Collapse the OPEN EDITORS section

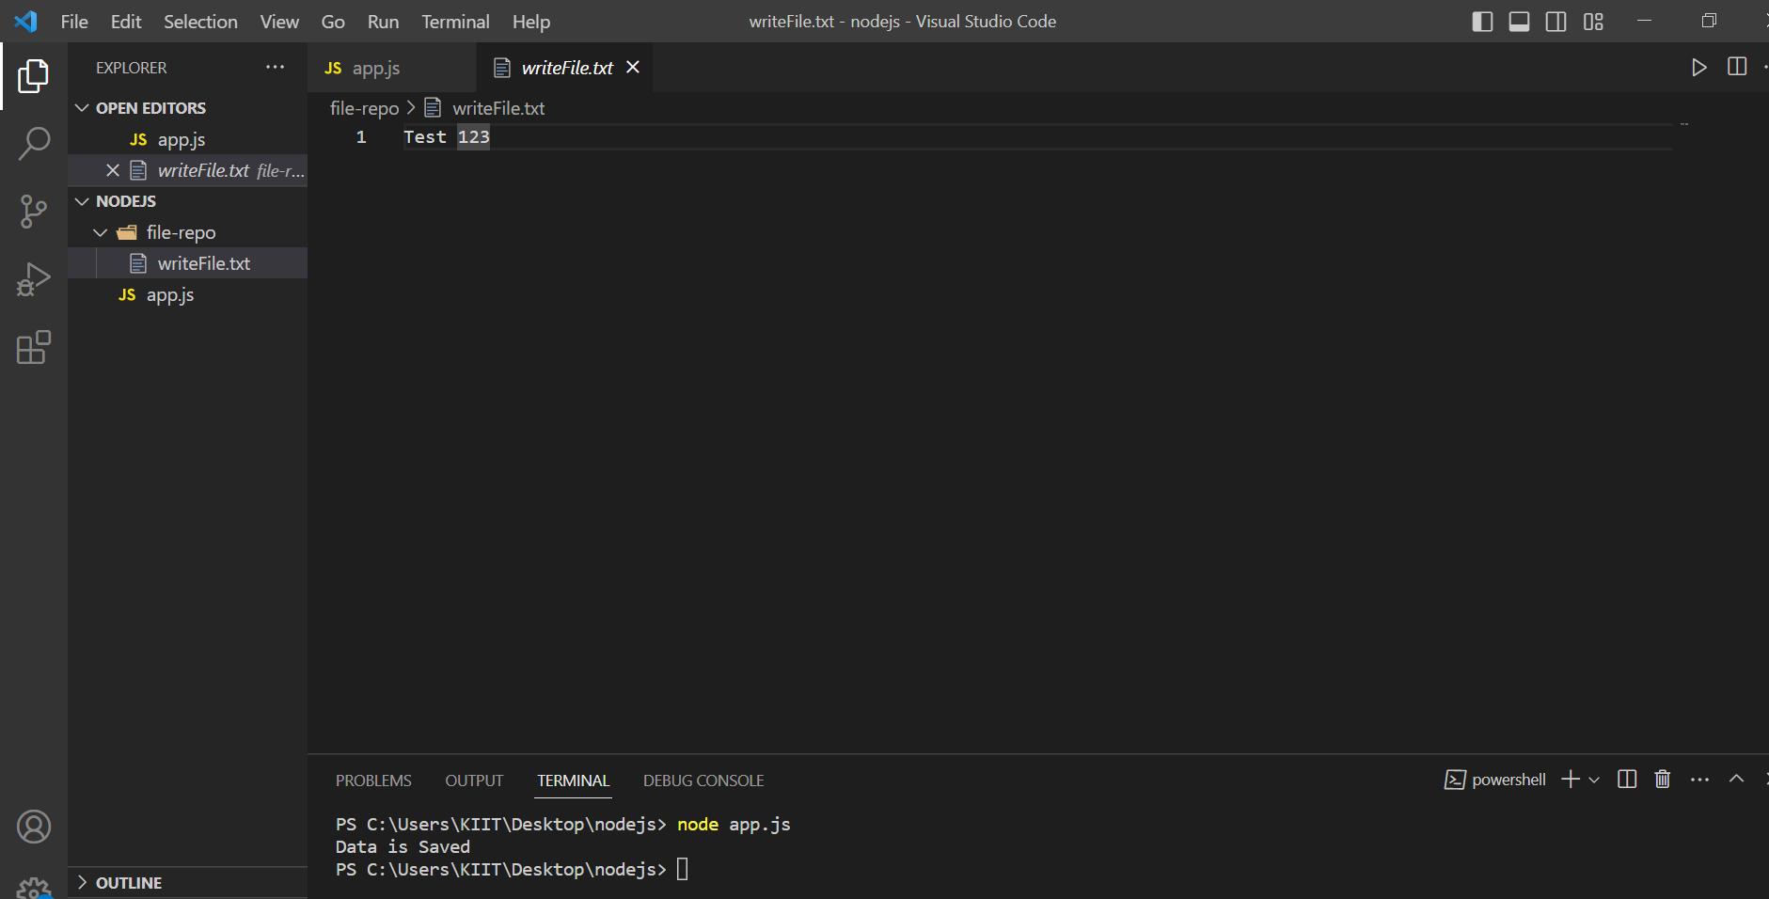coord(83,108)
